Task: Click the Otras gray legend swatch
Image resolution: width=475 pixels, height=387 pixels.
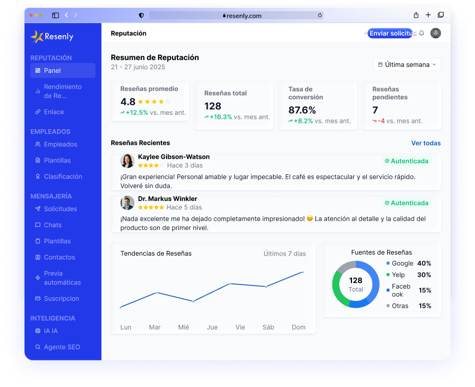Action: [x=388, y=306]
